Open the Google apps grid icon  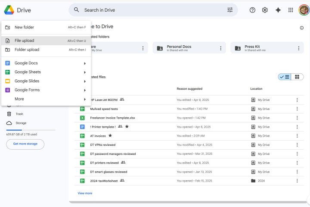tap(291, 10)
